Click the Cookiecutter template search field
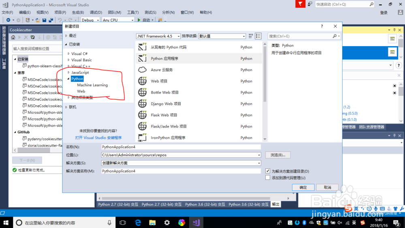This screenshot has height=228, width=405. tap(37, 49)
